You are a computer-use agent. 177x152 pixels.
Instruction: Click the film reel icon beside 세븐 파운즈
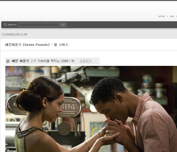(x=8, y=61)
